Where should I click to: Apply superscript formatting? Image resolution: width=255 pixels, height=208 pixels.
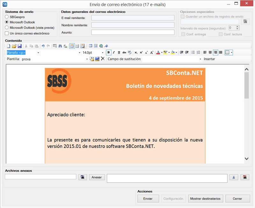141,52
